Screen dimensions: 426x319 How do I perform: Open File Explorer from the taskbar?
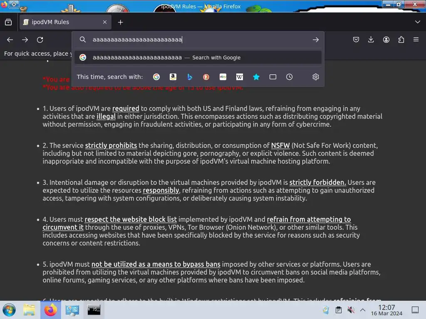click(29, 310)
